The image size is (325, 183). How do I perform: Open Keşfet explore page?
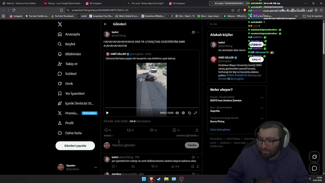tap(67, 44)
